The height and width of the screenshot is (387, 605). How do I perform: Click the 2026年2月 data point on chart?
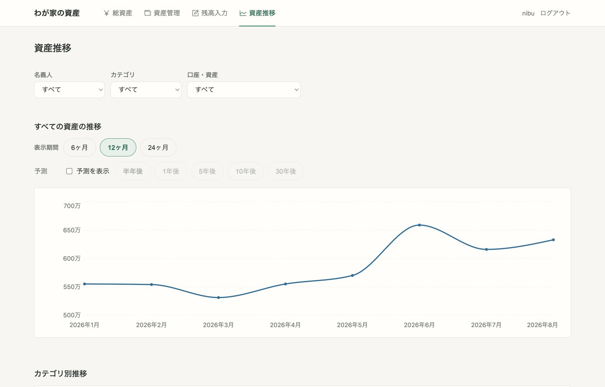(152, 285)
